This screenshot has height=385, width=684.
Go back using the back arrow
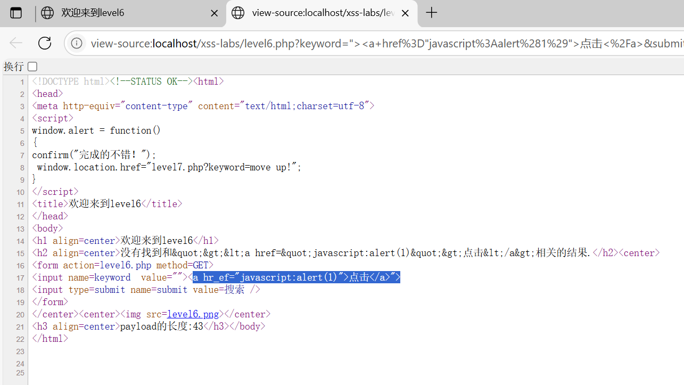point(16,43)
